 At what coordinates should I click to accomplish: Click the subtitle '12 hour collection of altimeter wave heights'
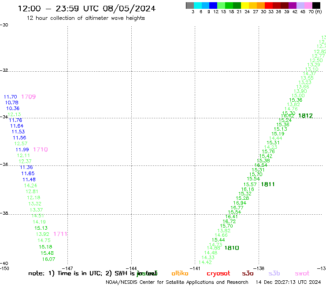pyautogui.click(x=85, y=18)
